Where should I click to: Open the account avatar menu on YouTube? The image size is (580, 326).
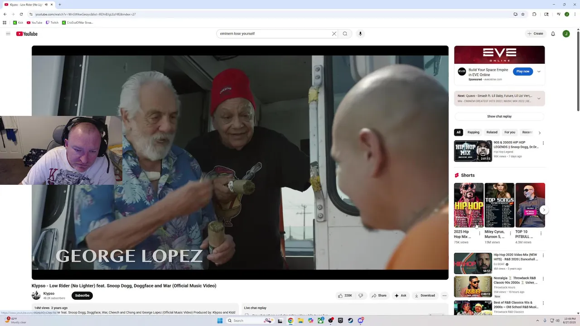pos(566,34)
